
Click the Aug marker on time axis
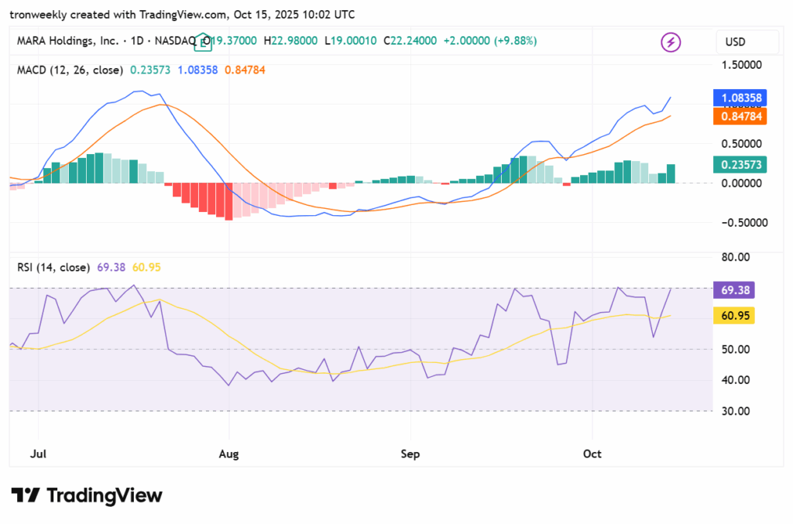click(228, 454)
